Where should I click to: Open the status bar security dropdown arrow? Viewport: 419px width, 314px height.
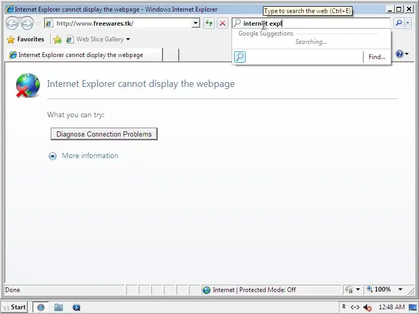pyautogui.click(x=358, y=289)
